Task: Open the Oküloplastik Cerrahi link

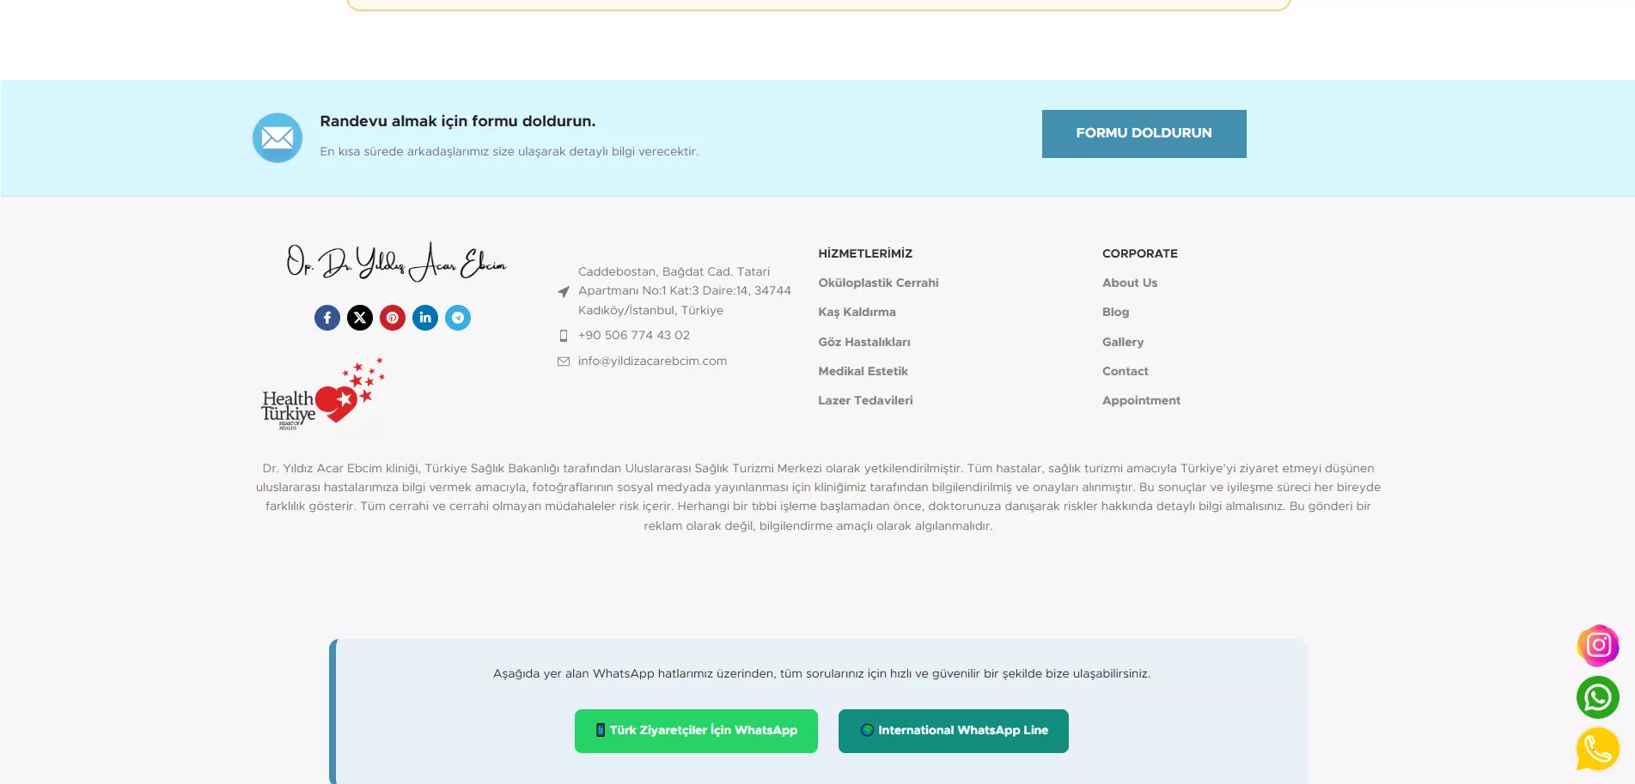Action: point(878,283)
